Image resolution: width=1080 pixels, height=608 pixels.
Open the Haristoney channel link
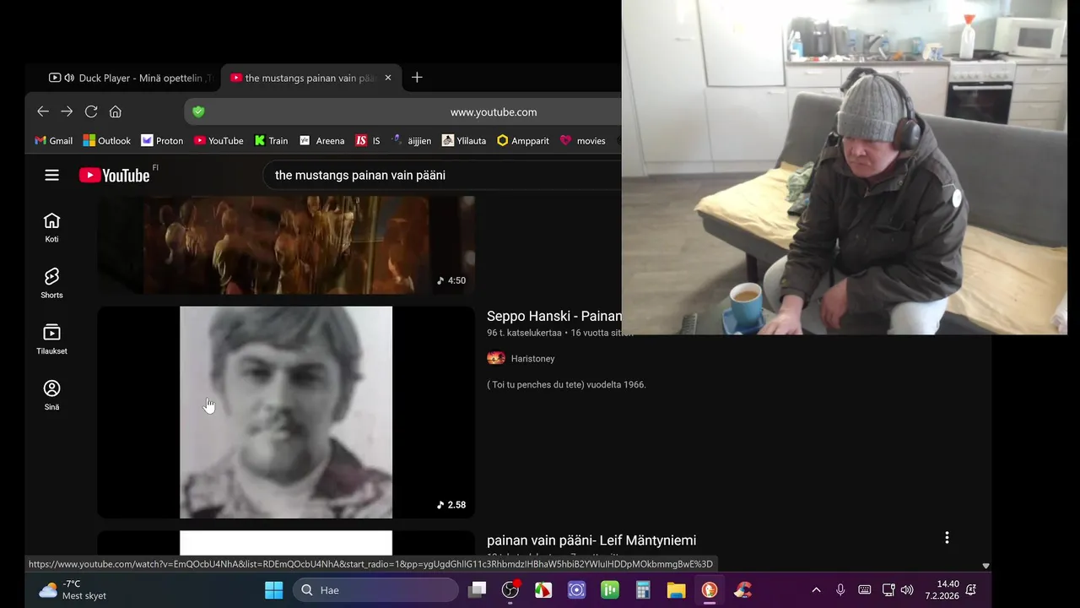coord(532,358)
